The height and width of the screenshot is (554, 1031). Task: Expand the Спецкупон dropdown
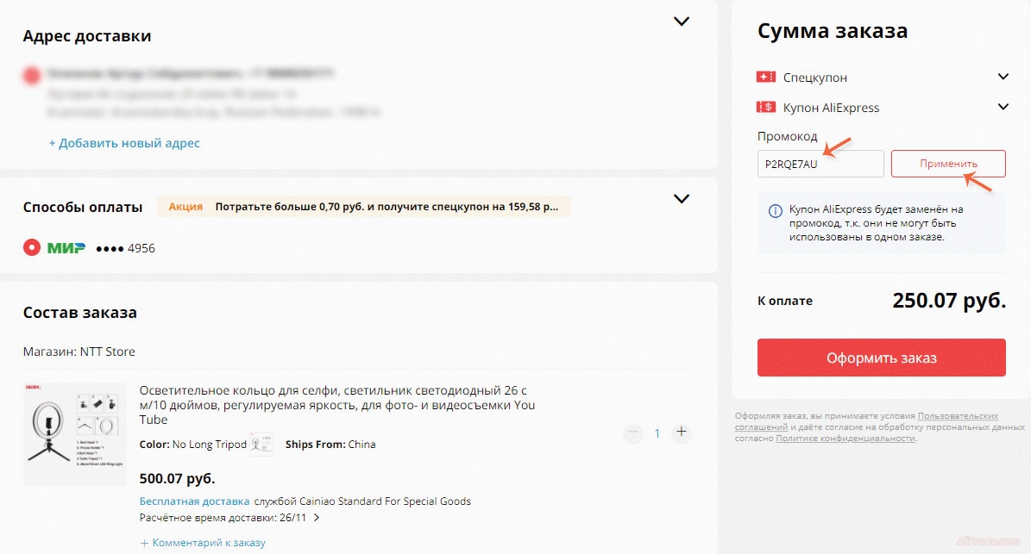(1003, 78)
